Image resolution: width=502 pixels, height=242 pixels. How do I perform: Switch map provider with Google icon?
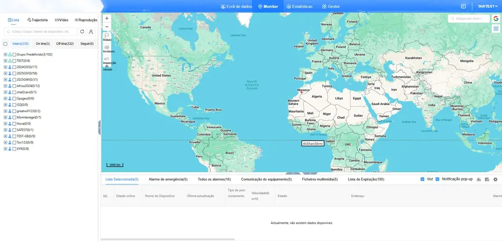pos(496,19)
